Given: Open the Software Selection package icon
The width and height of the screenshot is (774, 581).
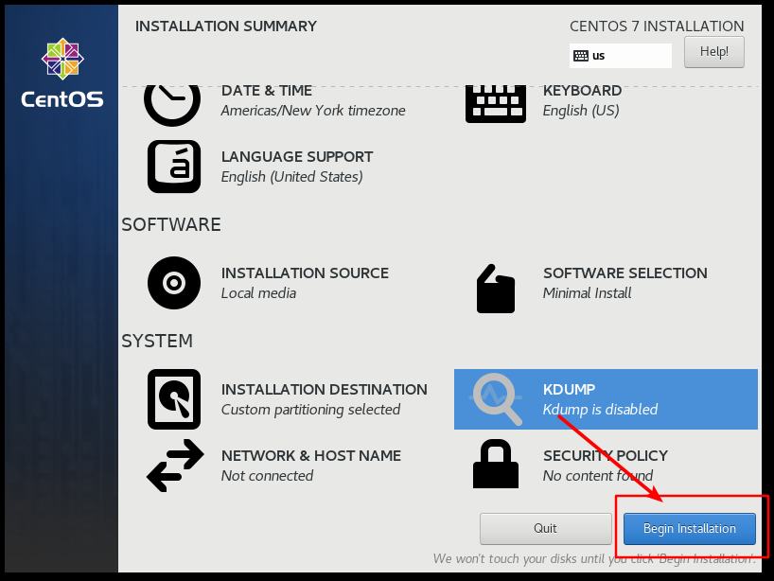Looking at the screenshot, I should [496, 289].
